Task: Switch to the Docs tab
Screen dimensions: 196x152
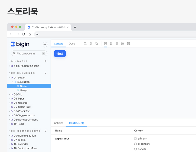Action: [x=72, y=43]
